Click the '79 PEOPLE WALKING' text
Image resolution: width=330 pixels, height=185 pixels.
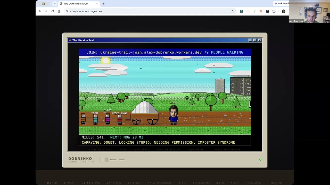(x=224, y=52)
